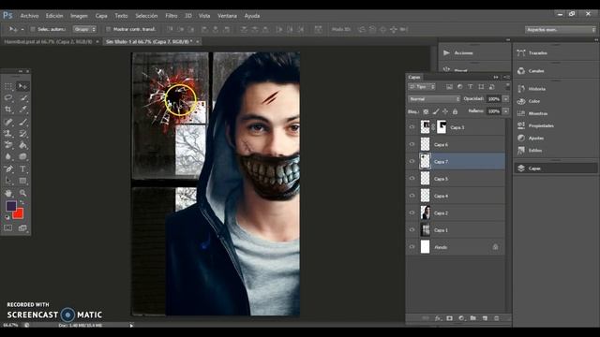Select the Path Selection tool

point(8,181)
